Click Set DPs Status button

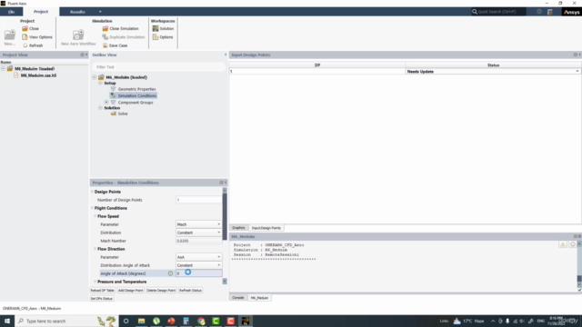click(102, 299)
